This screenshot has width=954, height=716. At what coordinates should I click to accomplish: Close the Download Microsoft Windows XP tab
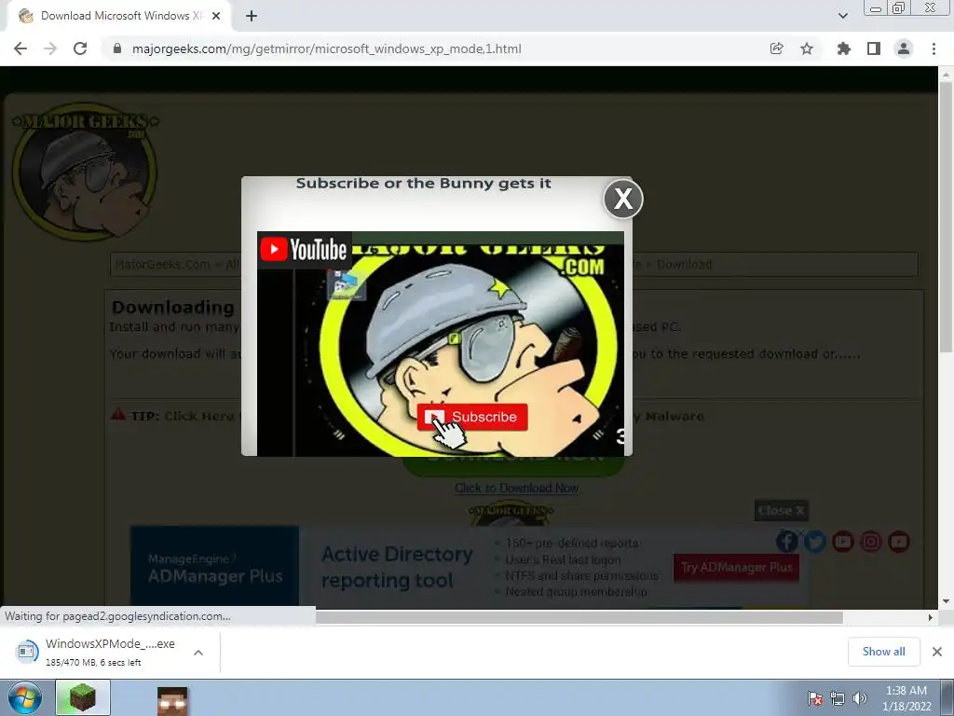pos(216,16)
